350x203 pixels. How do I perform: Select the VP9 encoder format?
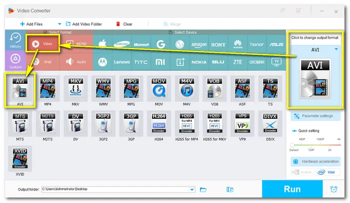(x=242, y=124)
